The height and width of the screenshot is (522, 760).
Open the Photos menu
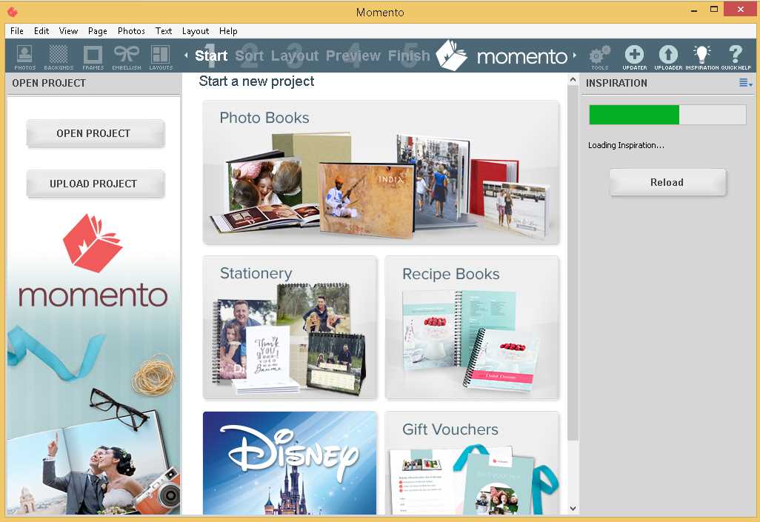[131, 31]
